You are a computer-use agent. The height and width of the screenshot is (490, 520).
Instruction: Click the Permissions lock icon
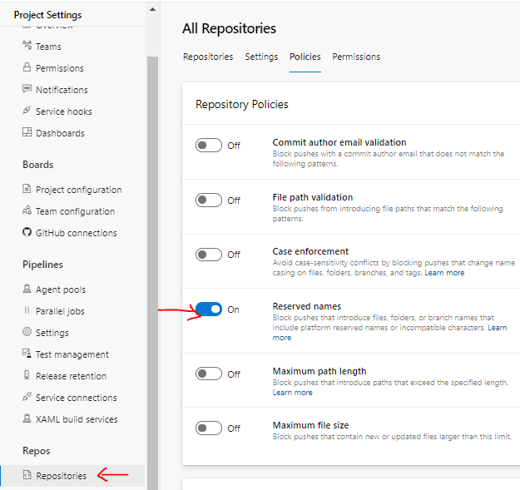pos(27,67)
